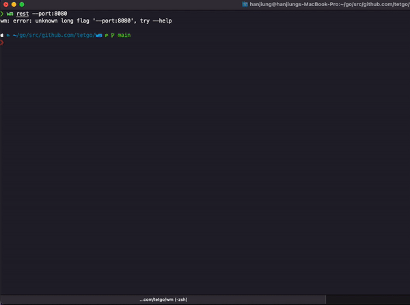The height and width of the screenshot is (305, 410).
Task: Click the blue folder icon before the path
Action: [x=8, y=36]
